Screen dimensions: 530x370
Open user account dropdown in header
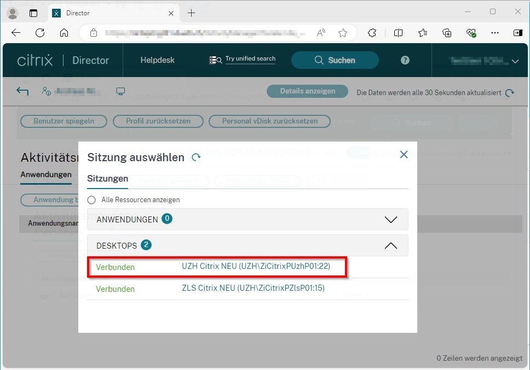coord(515,61)
